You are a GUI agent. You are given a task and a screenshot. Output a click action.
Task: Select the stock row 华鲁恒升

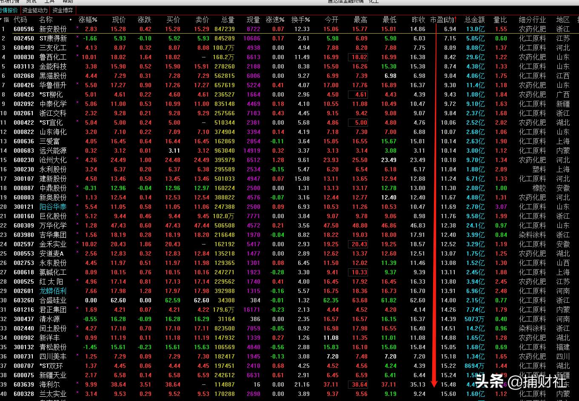pos(53,85)
